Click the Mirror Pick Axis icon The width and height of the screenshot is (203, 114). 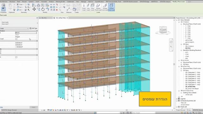click(x=43, y=5)
